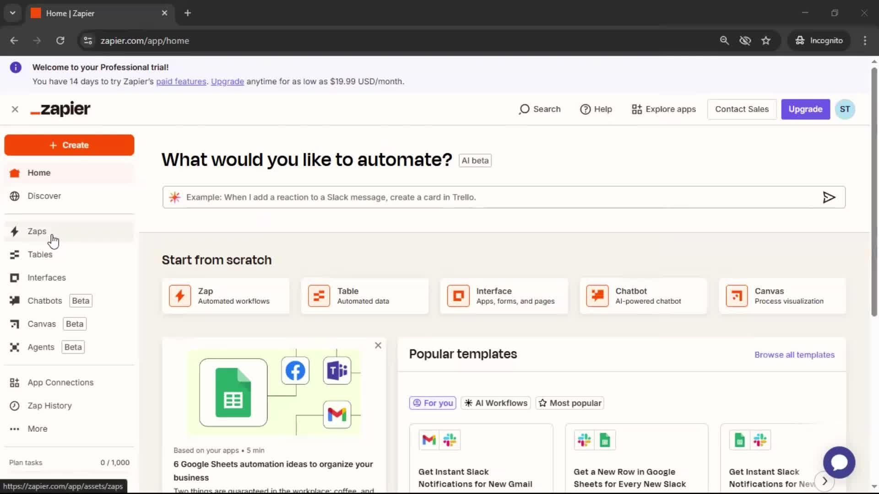Start a Zap from scratch card
The image size is (879, 494).
pos(226,296)
